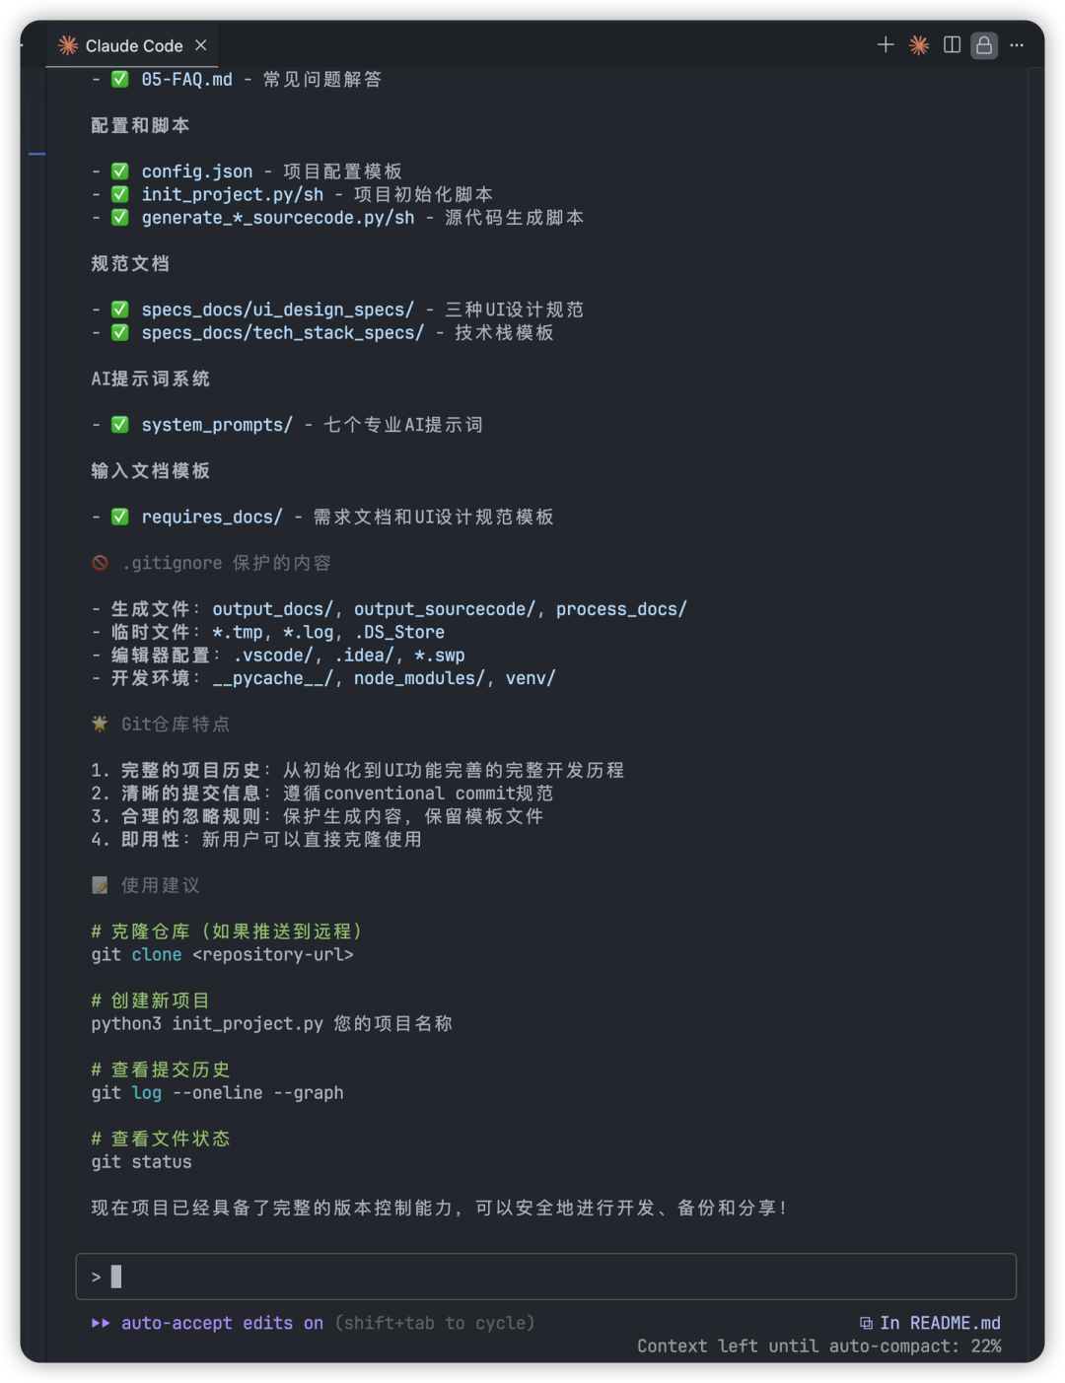Click the green checkmark next to config.json
Viewport: 1065px width, 1383px height.
(120, 171)
